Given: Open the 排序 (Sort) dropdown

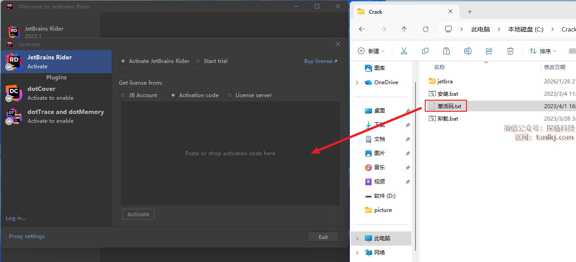Looking at the screenshot, I should click(543, 51).
